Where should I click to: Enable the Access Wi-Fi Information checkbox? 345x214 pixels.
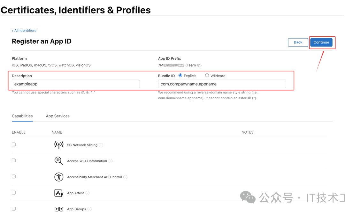14,160
